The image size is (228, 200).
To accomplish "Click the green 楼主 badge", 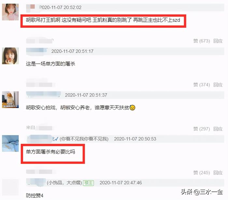I will click(x=88, y=183).
